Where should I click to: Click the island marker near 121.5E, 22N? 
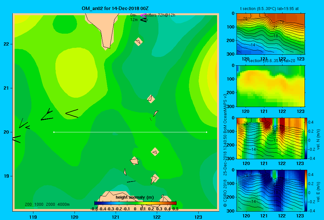coord(138,42)
